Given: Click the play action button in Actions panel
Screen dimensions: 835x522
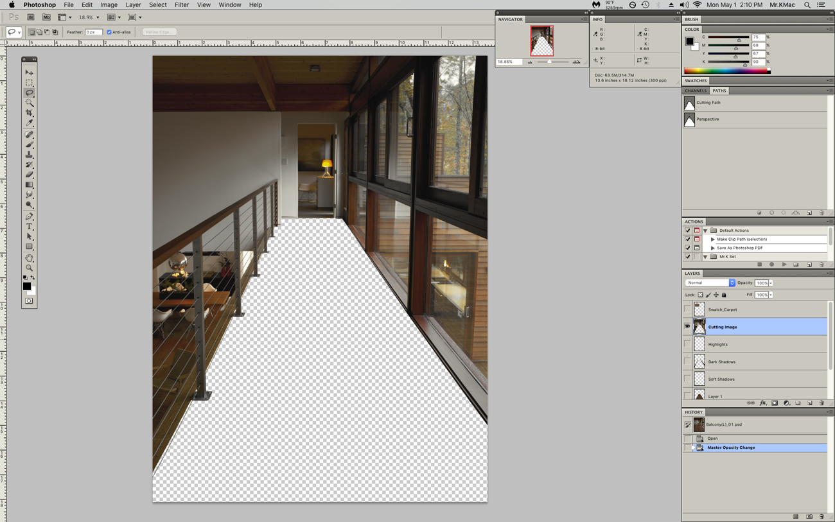Looking at the screenshot, I should pyautogui.click(x=784, y=265).
